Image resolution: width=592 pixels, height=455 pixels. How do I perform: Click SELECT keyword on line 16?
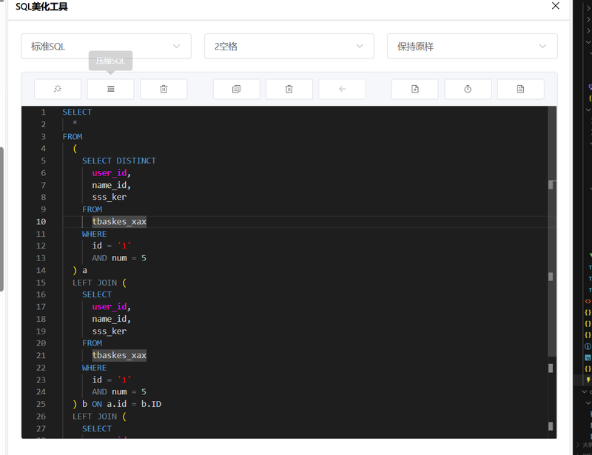click(x=97, y=294)
